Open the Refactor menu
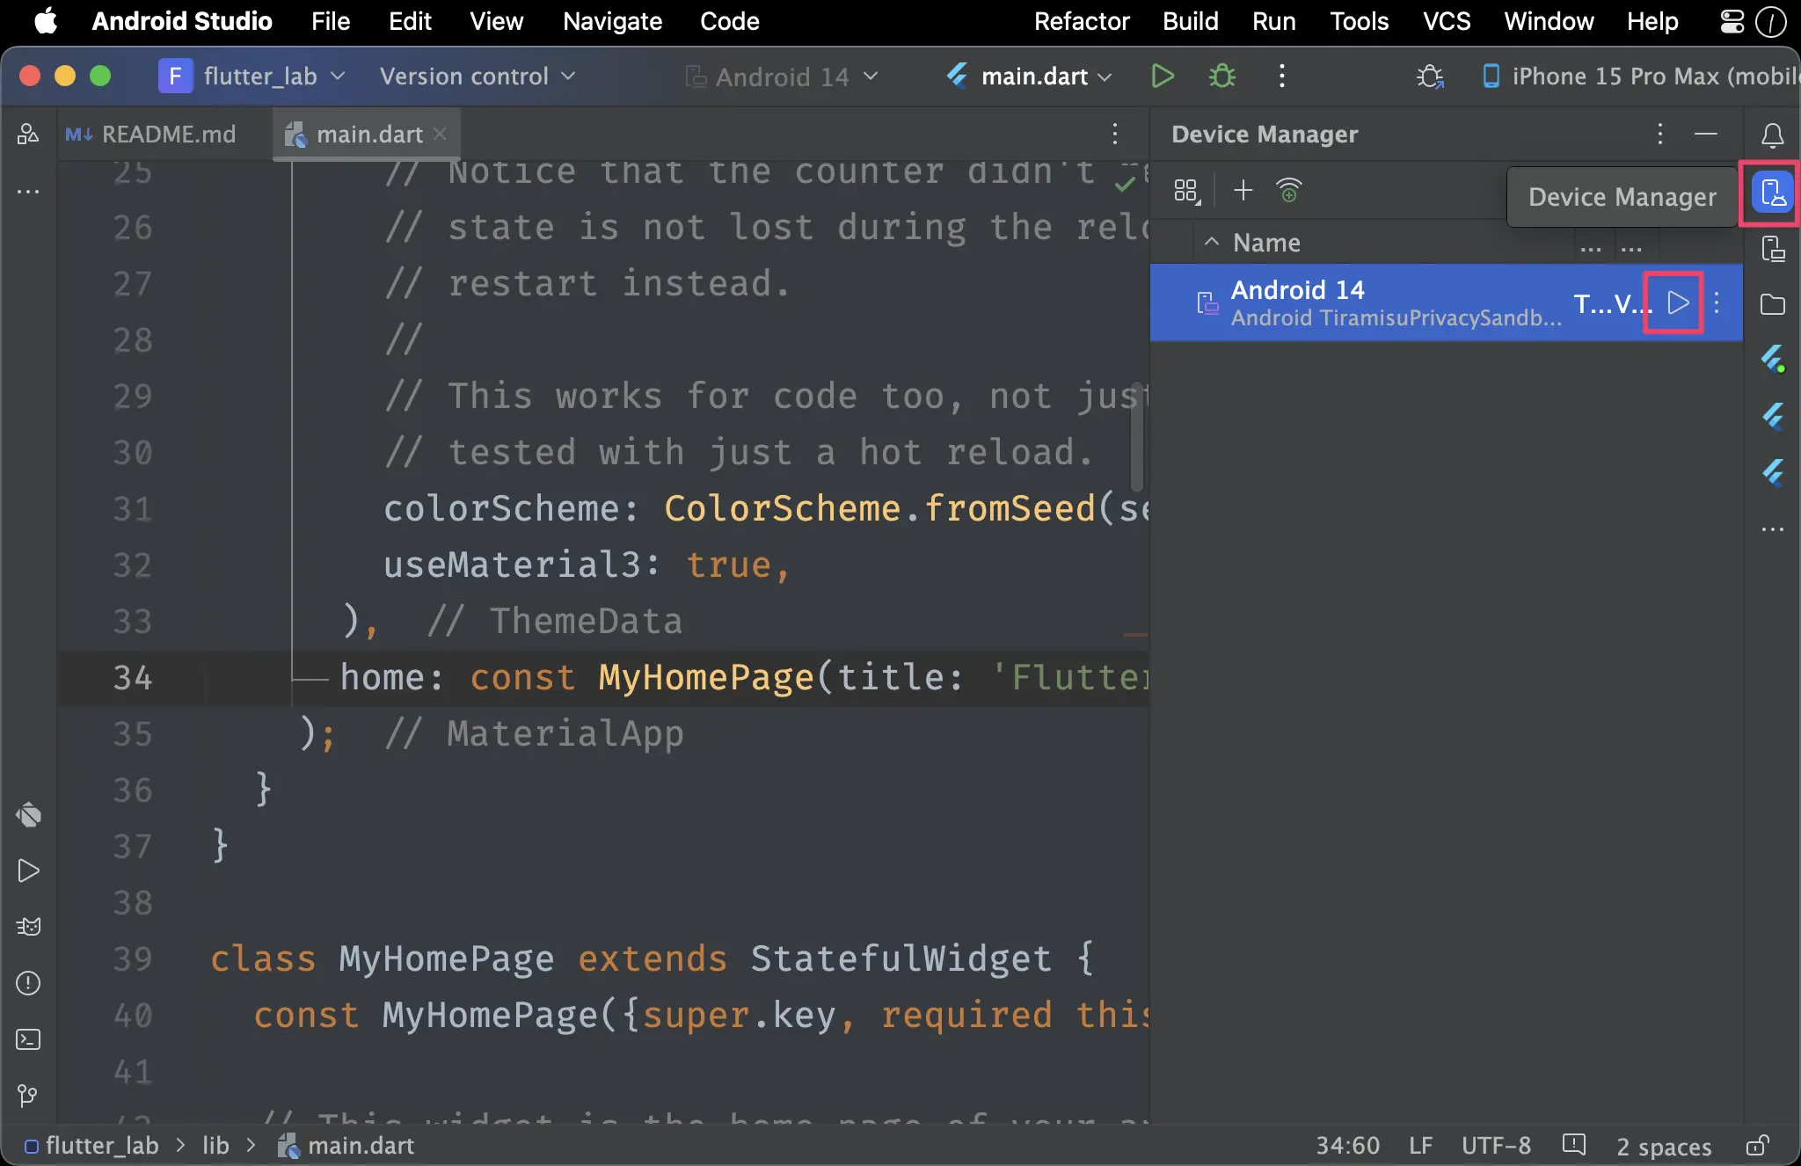1801x1166 pixels. pyautogui.click(x=1081, y=21)
